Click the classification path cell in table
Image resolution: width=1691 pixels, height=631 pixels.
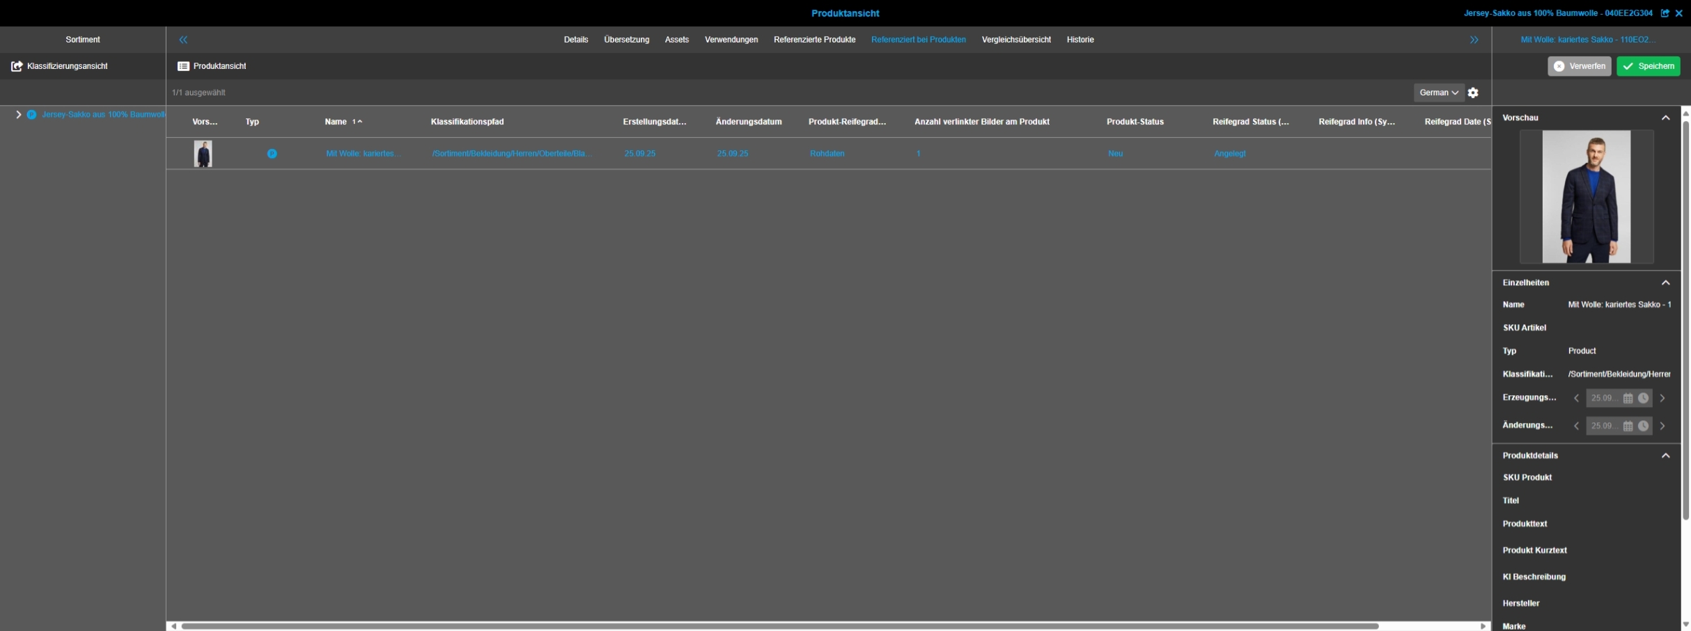(x=512, y=154)
